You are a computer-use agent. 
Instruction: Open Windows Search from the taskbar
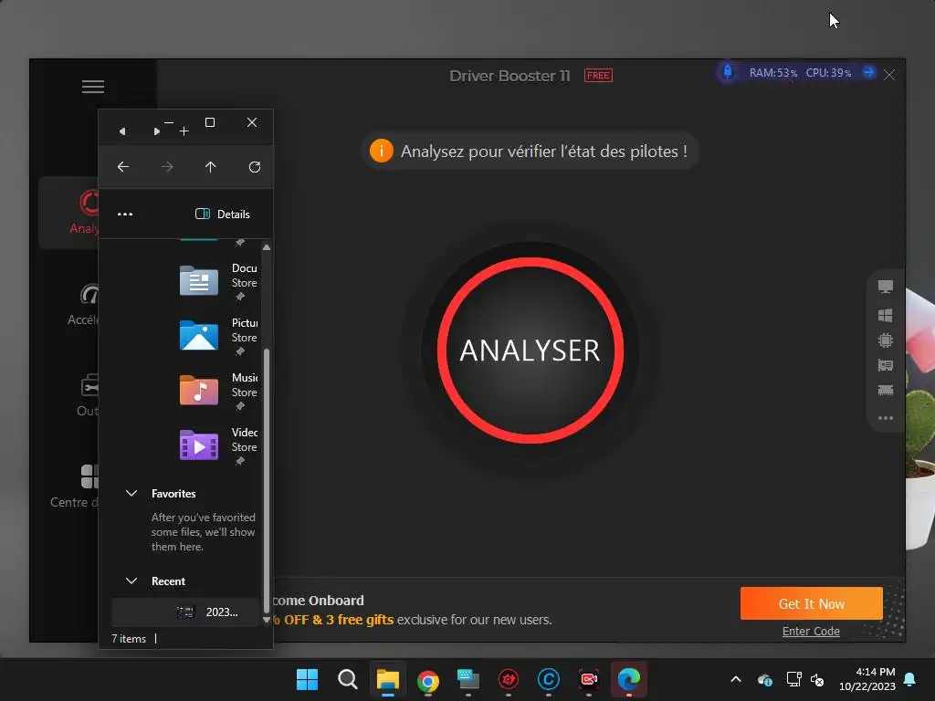(348, 679)
